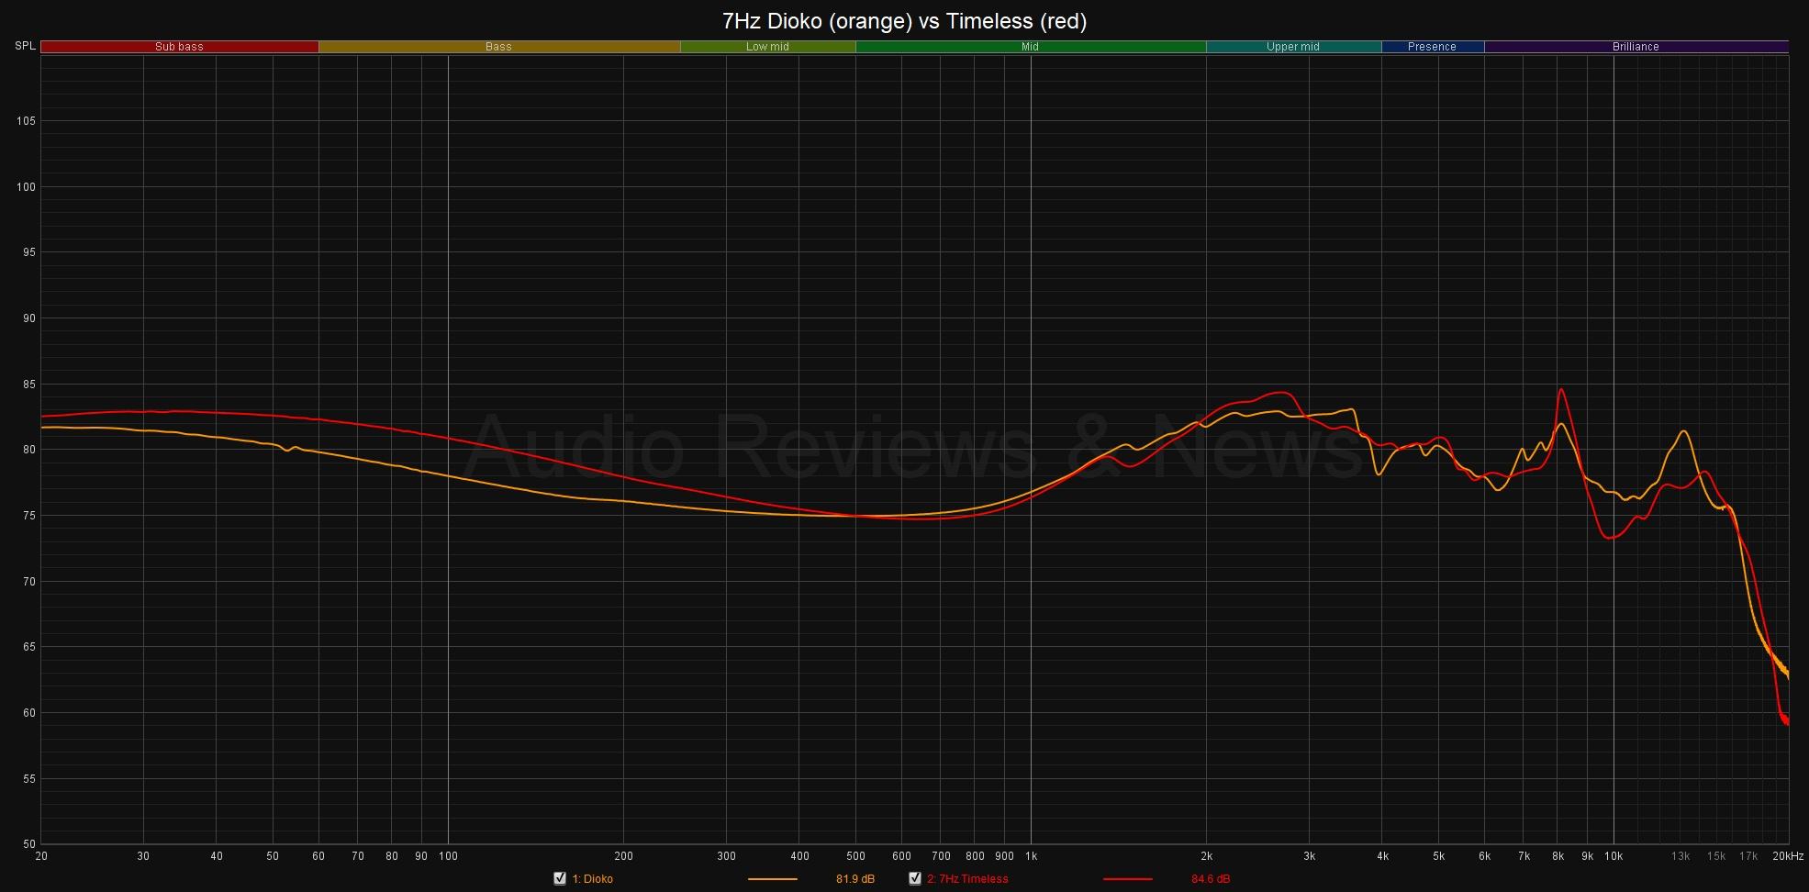Screen dimensions: 1809x892
Task: Click the 1k frequency axis label
Action: pyautogui.click(x=1031, y=856)
